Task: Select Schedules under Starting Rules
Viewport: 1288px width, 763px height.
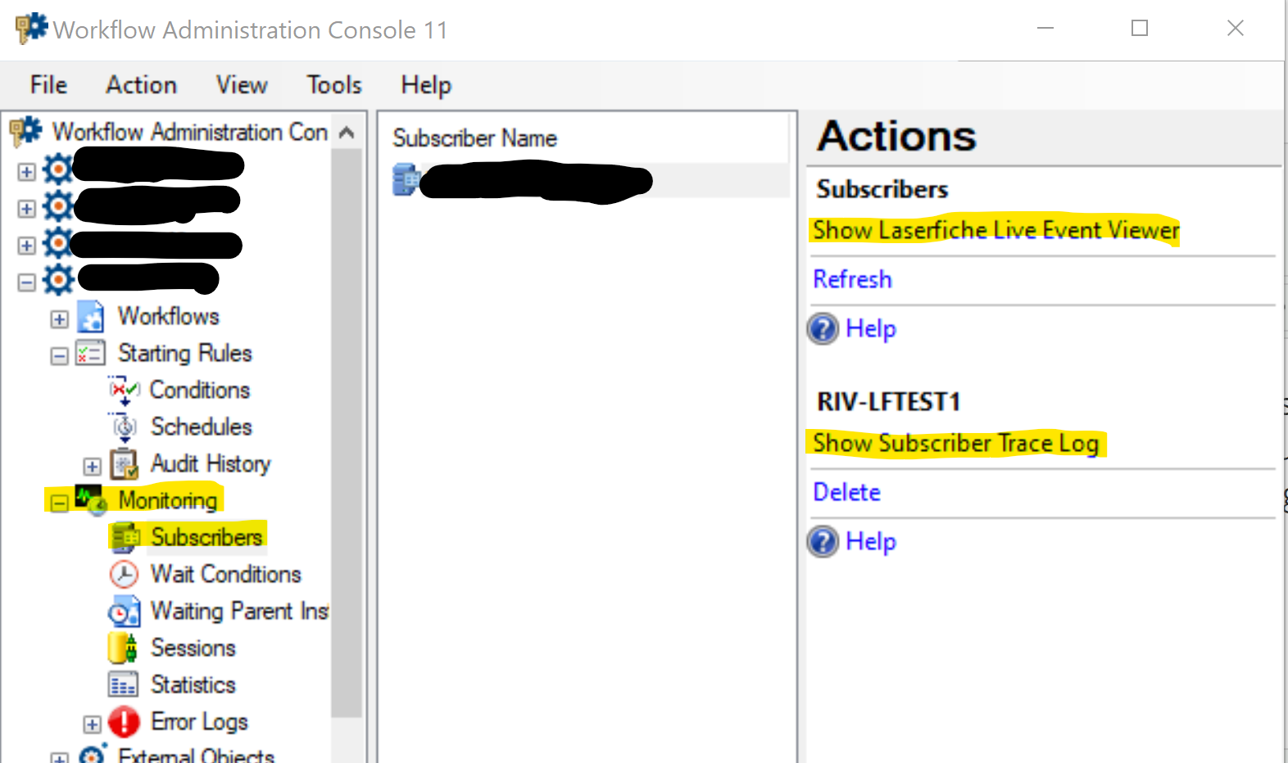Action: coord(202,427)
